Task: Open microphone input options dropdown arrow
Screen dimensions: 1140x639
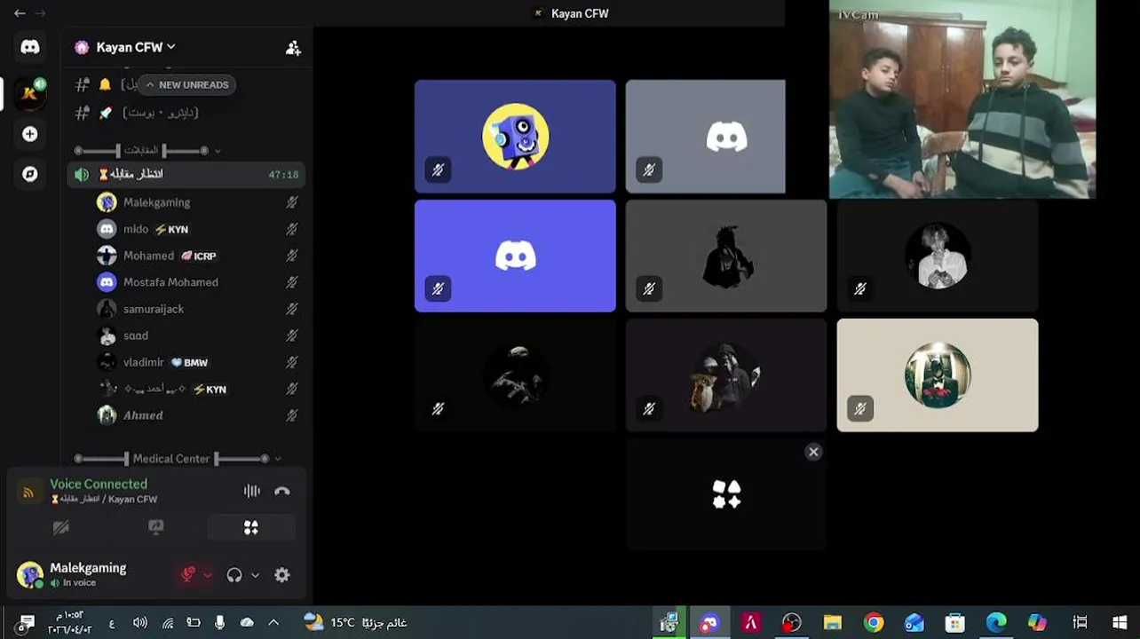Action: pyautogui.click(x=208, y=575)
